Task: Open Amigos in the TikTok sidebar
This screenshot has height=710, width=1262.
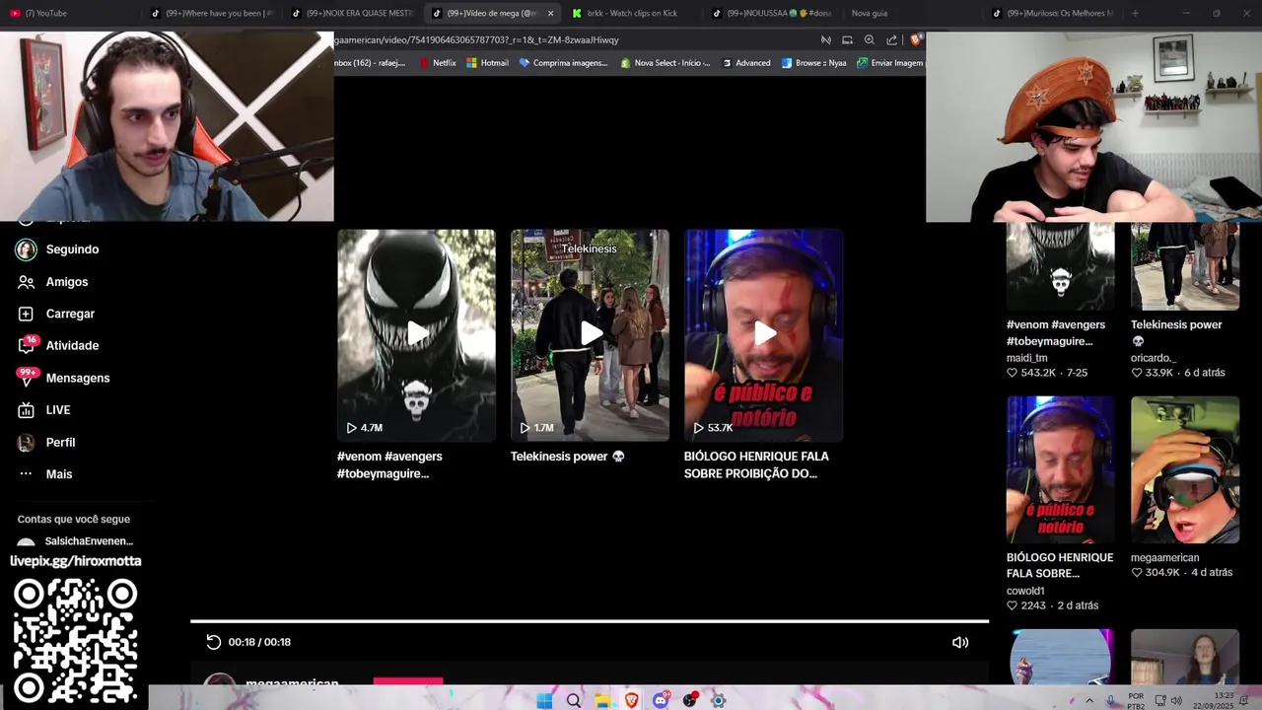Action: coord(53,282)
